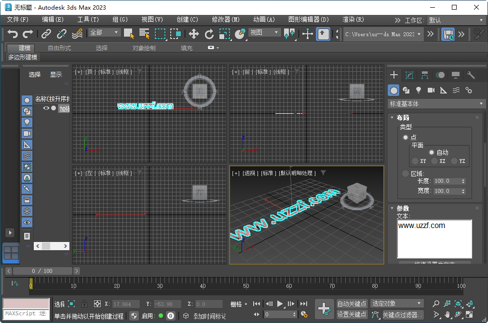Select the Rotate transform tool

[x=209, y=34]
